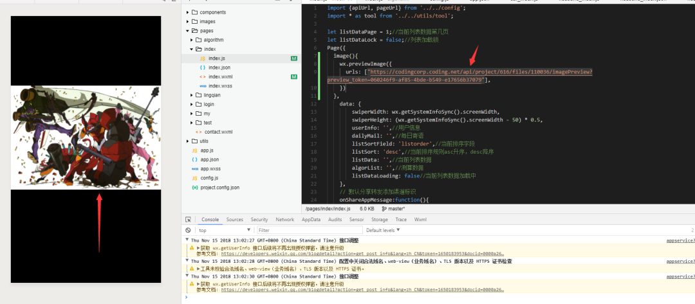Screen dimensions: 695x304
Task: Click the tag icon beside contact.wxml
Action: coord(199,132)
